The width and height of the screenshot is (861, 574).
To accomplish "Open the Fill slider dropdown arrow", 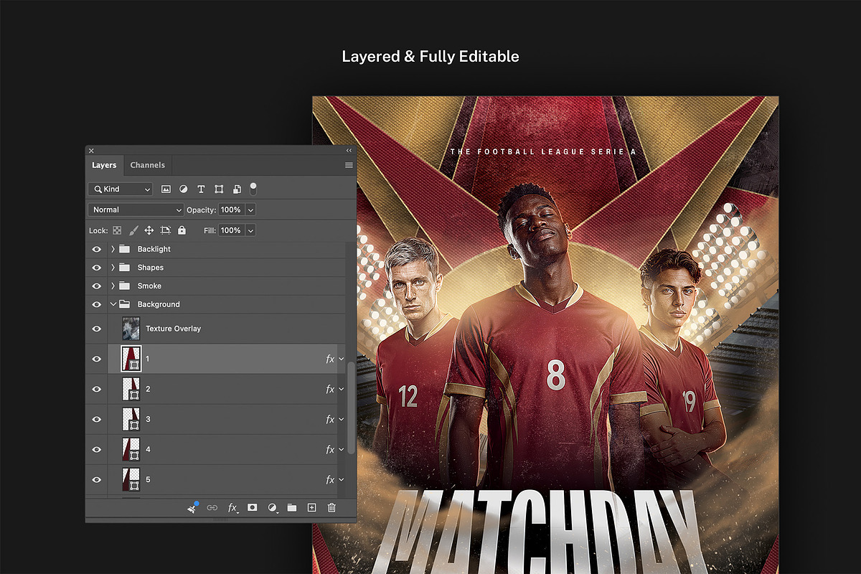I will coord(250,230).
